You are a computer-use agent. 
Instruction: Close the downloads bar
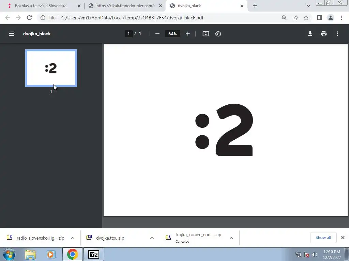[x=343, y=238]
